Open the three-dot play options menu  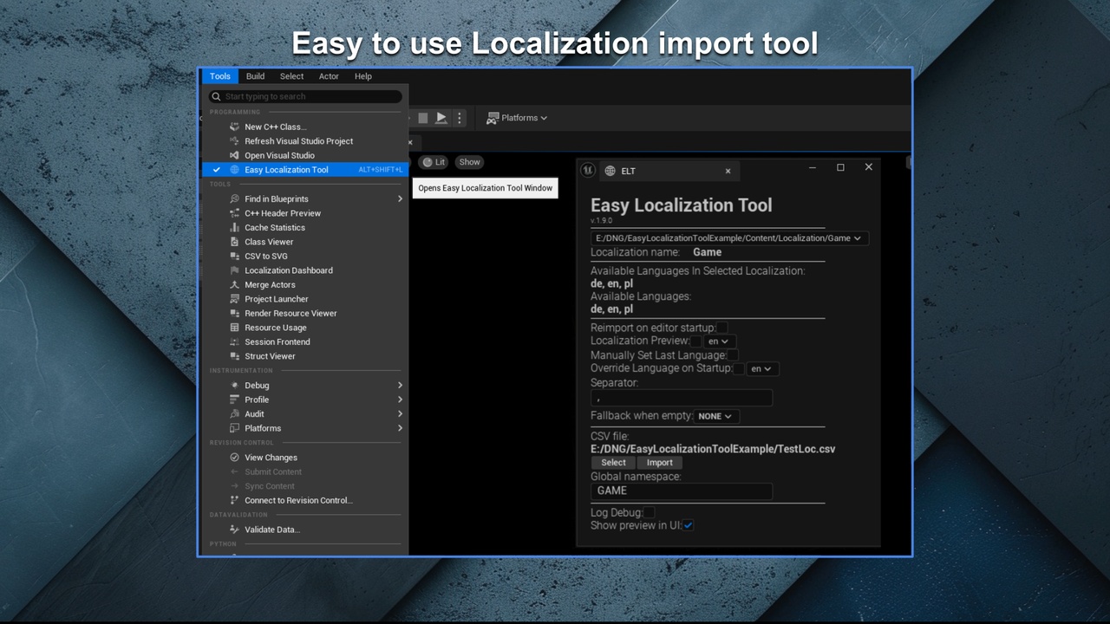[460, 118]
